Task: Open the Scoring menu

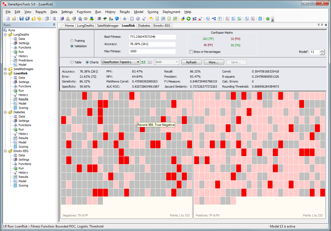Action: 153,12
